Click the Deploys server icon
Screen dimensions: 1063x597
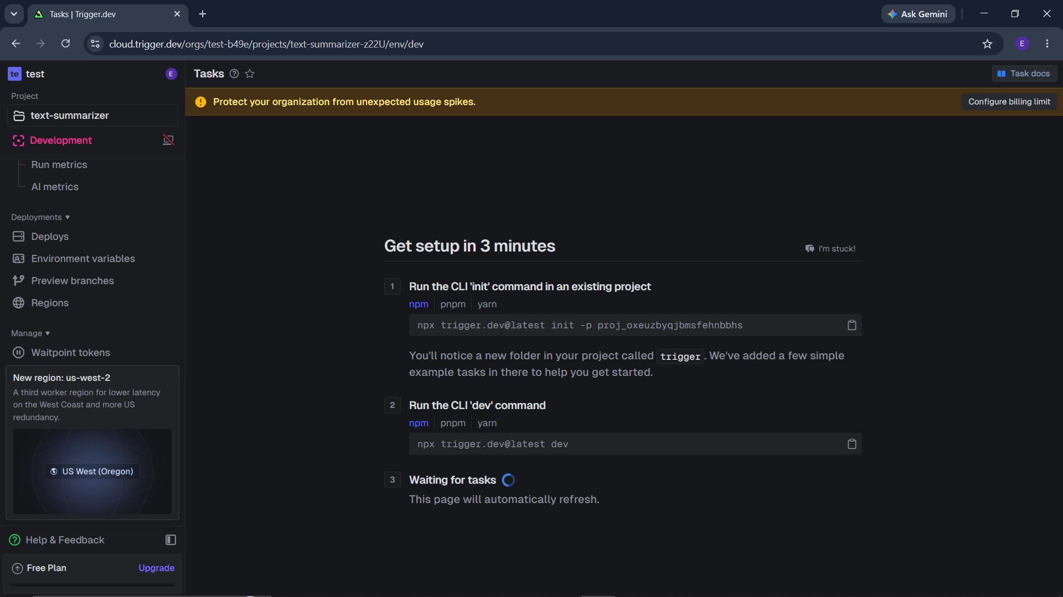coord(18,237)
